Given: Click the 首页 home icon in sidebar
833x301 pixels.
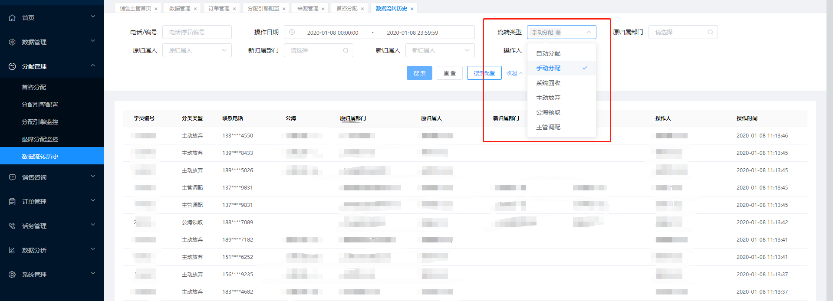Looking at the screenshot, I should point(12,18).
